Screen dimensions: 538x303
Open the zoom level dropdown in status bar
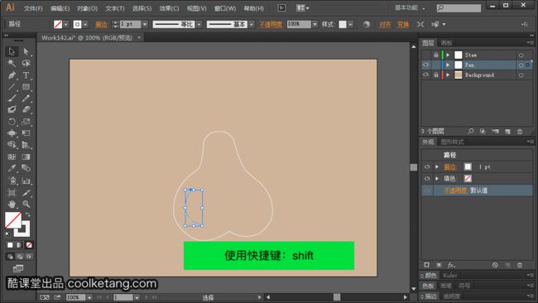pos(89,297)
